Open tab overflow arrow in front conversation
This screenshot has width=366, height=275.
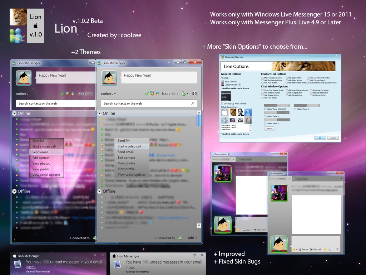pyautogui.click(x=341, y=178)
